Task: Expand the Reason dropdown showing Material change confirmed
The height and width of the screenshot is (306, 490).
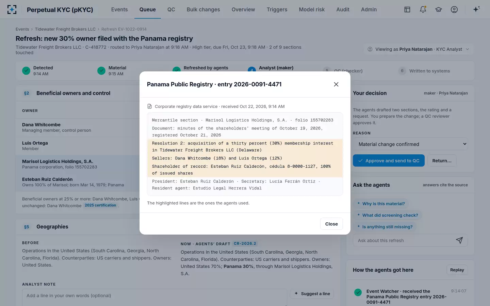Action: 410,144
